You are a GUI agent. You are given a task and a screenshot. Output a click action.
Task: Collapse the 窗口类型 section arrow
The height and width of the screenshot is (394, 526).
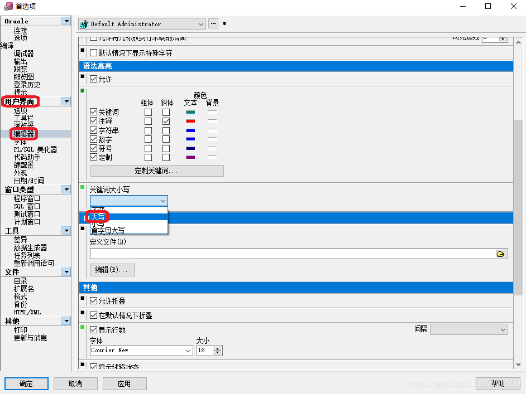click(66, 189)
